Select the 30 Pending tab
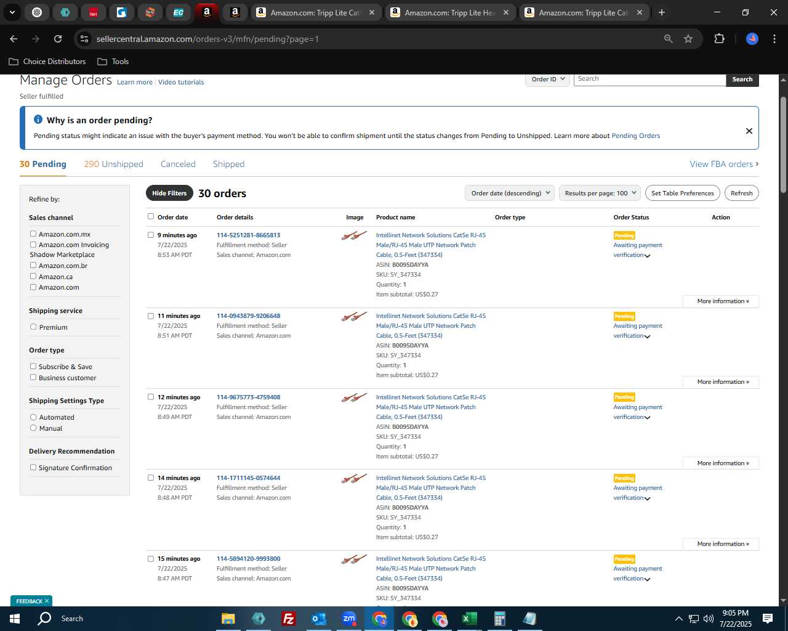Screen dimensions: 788x631 [43, 164]
